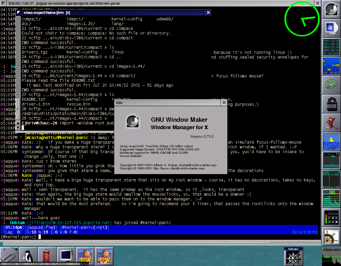The height and width of the screenshot is (266, 341).
Task: Open the network traffic monitor dockapp
Action: [332, 160]
